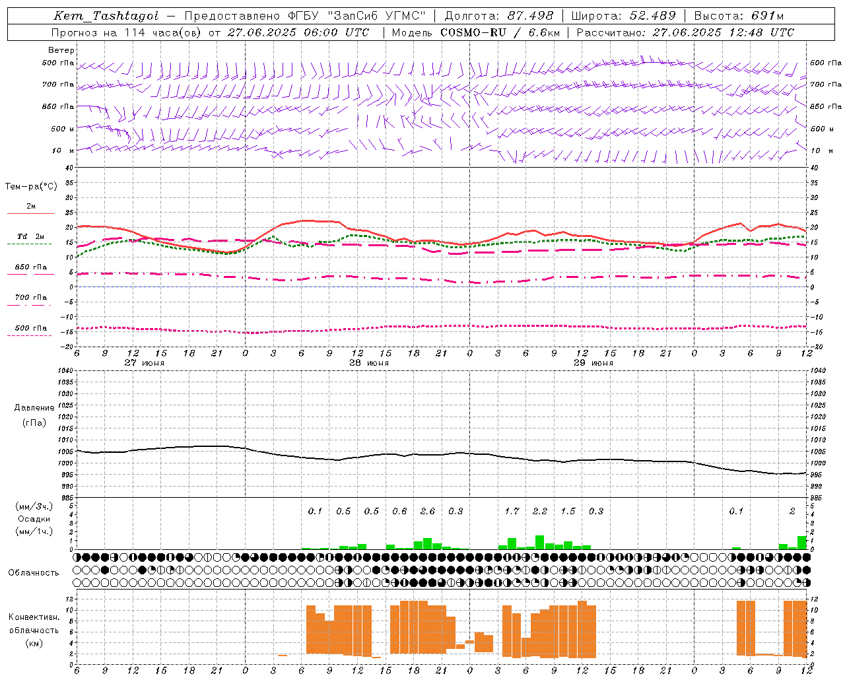Viewport: 845px width, 676px height.
Task: Click the (мм/1ч.) units label
Action: click(34, 531)
